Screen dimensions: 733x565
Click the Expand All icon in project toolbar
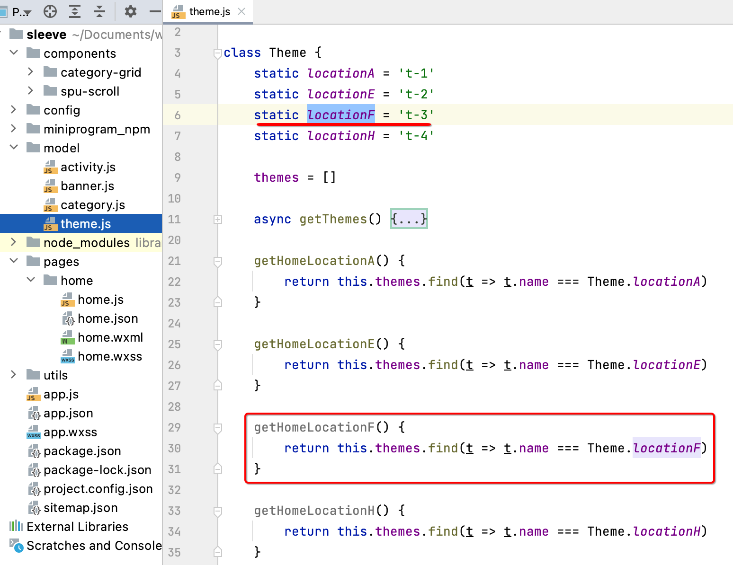click(x=75, y=11)
